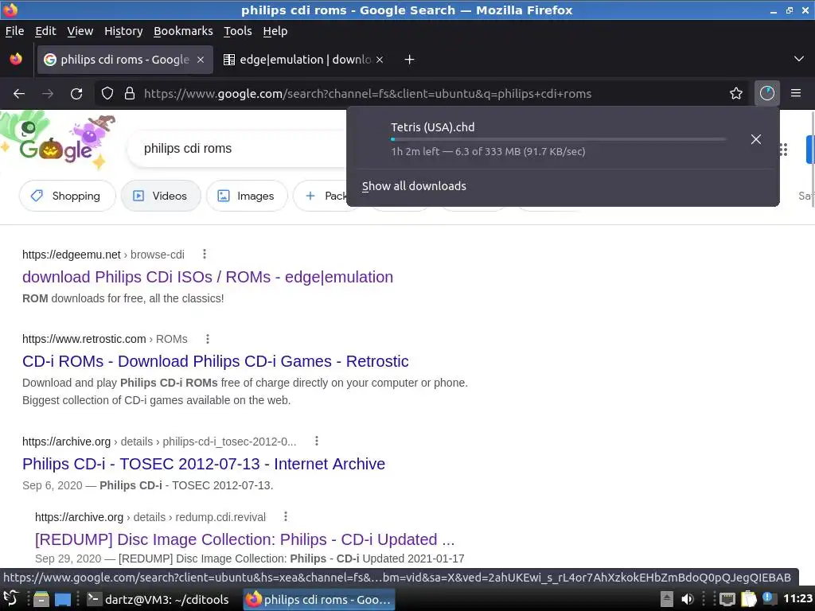Open options for the archive.org TOSEC result

[317, 441]
